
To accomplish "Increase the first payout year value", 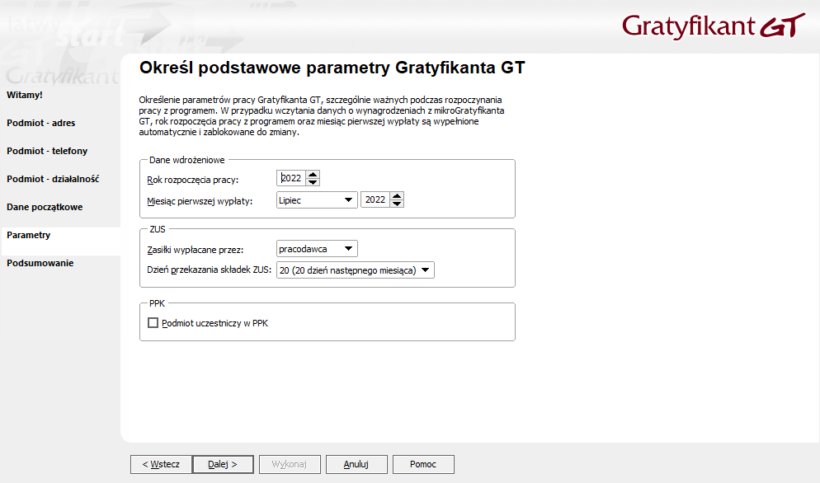I will tap(397, 196).
